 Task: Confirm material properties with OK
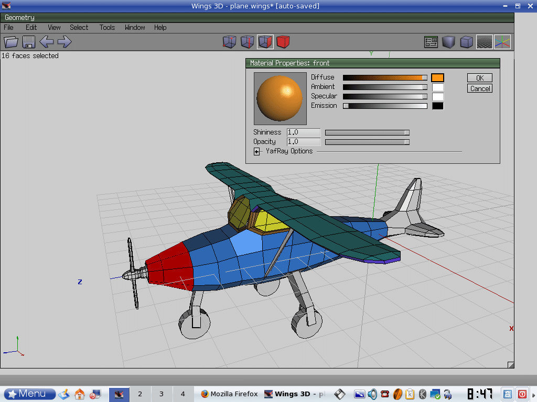click(479, 78)
